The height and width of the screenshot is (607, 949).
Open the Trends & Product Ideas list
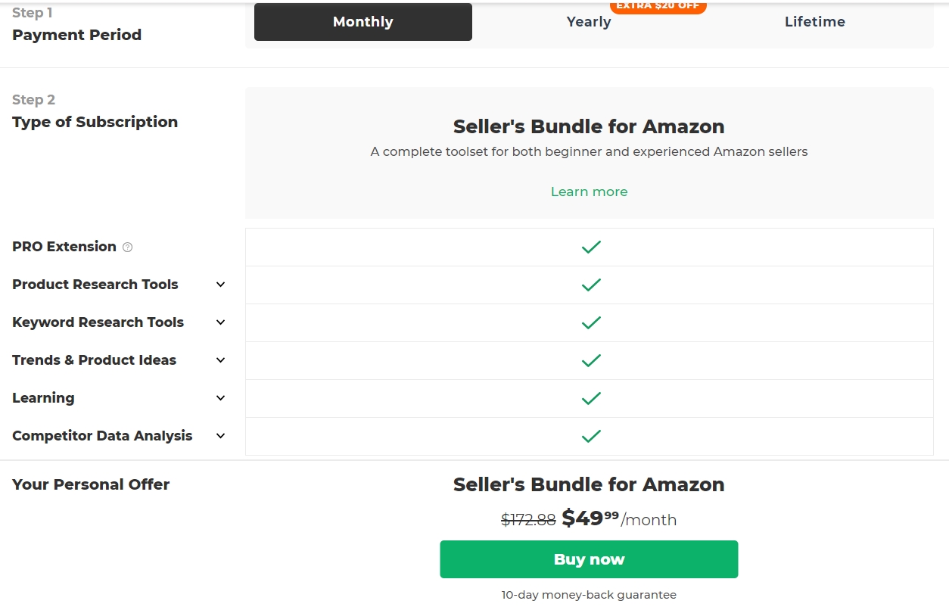(x=220, y=360)
